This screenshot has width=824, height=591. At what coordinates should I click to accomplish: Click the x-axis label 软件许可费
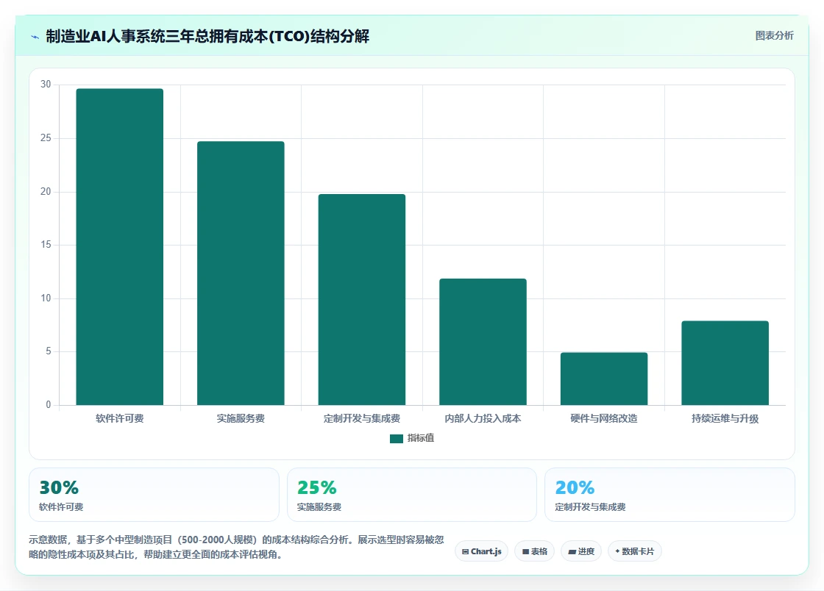120,418
